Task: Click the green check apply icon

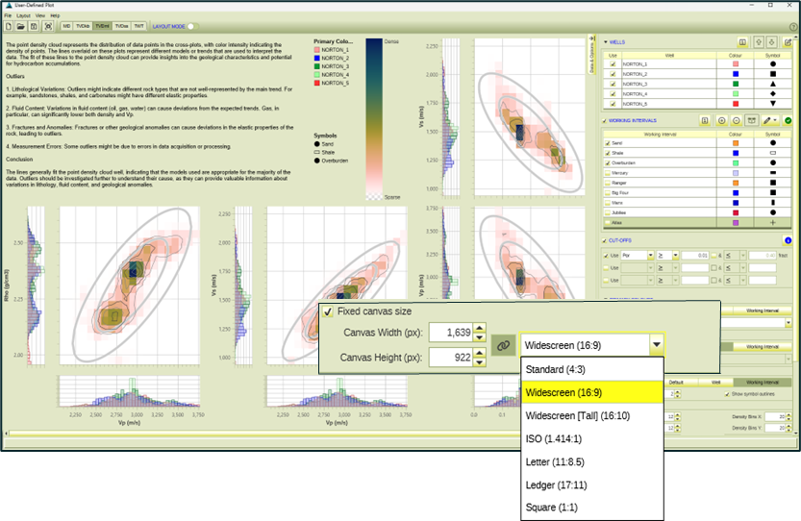Action: (x=788, y=120)
